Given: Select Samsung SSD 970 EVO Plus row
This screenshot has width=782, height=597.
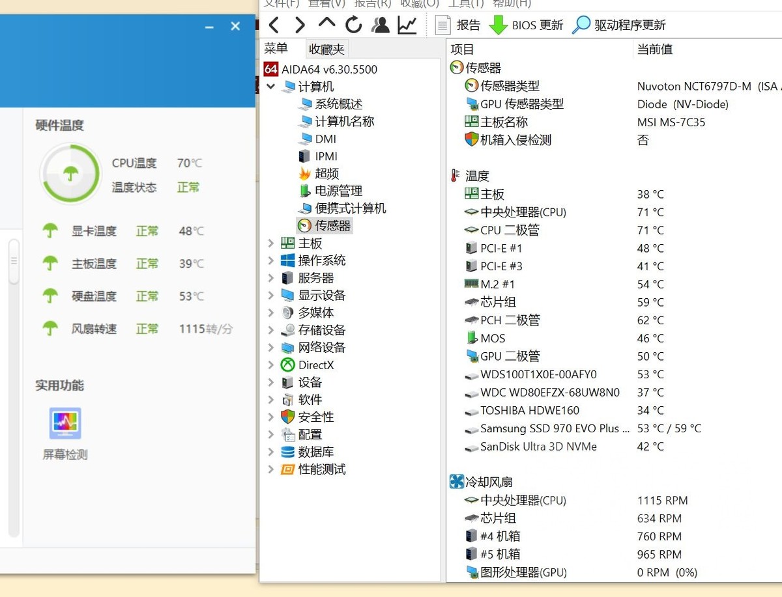Looking at the screenshot, I should (x=615, y=429).
